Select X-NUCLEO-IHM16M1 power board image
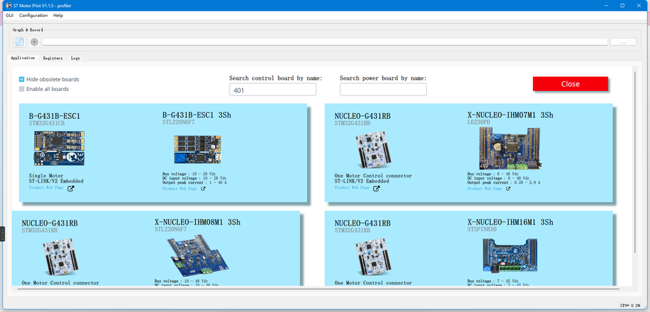 pyautogui.click(x=510, y=255)
